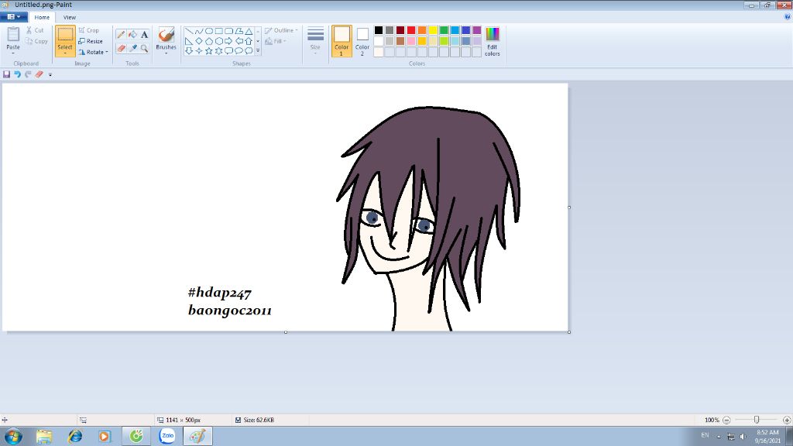Select the Magnifier tool
This screenshot has width=793, height=446.
point(144,49)
